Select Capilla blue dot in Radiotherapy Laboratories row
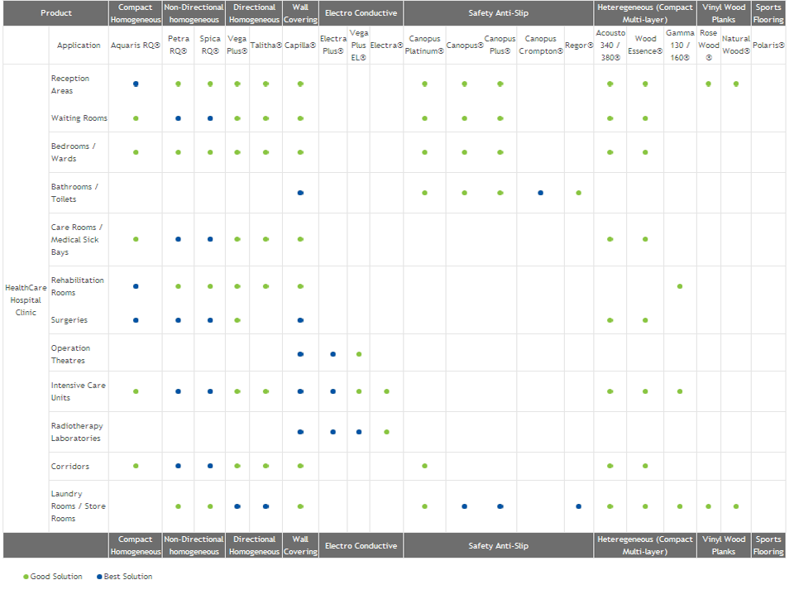 pos(300,432)
